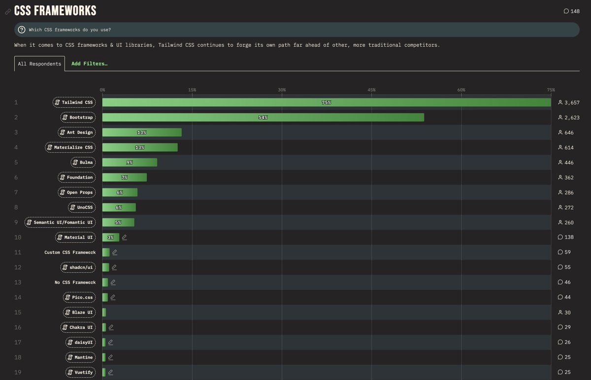Open the Vuetify label chip
The image size is (591, 380).
[x=80, y=373]
